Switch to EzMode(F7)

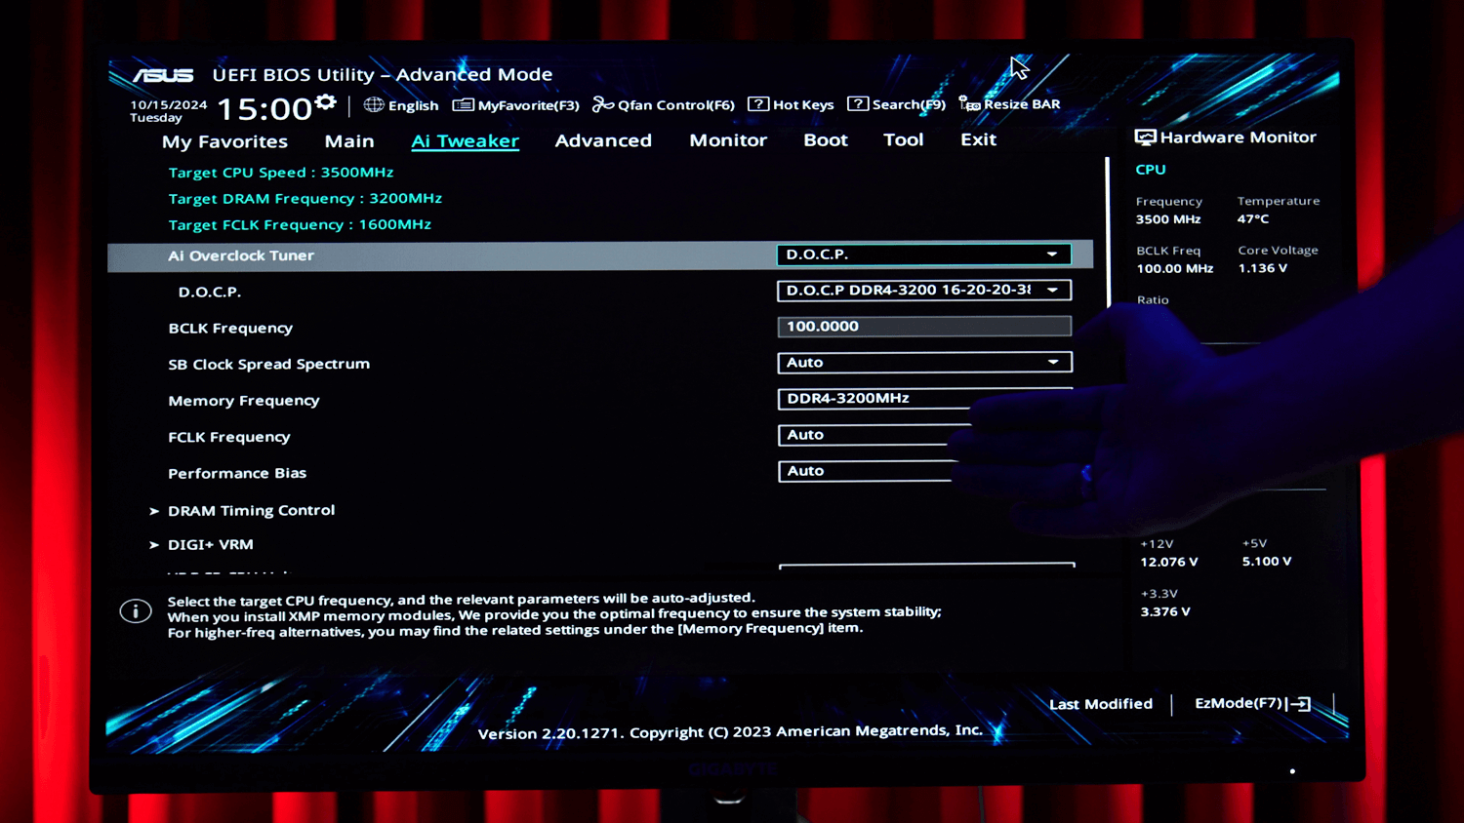coord(1252,703)
